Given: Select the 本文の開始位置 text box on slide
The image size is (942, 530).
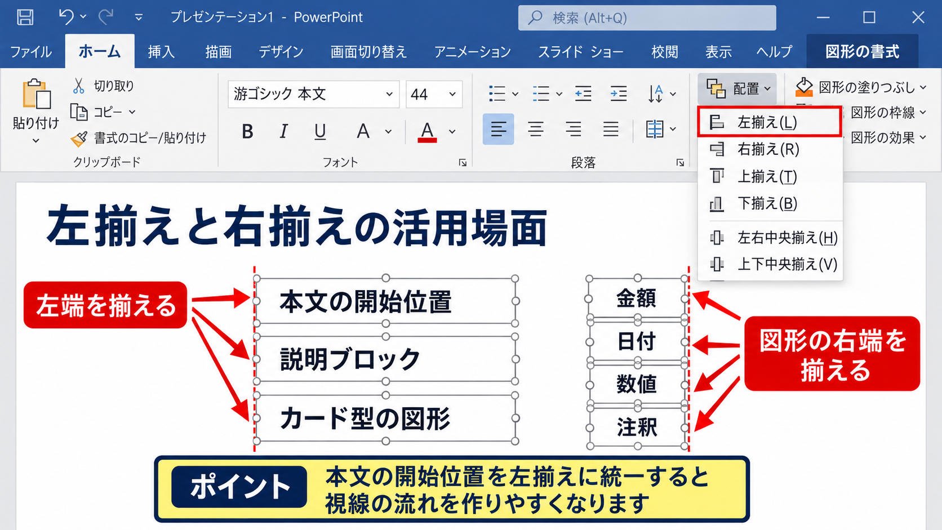Looking at the screenshot, I should pos(386,301).
